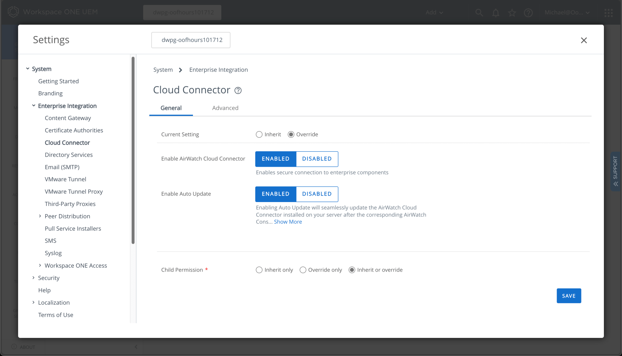Collapse the Enterprise Integration section
The width and height of the screenshot is (622, 356).
(33, 106)
